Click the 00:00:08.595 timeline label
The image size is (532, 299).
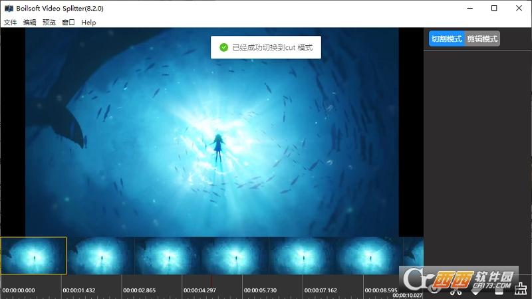tap(381, 290)
